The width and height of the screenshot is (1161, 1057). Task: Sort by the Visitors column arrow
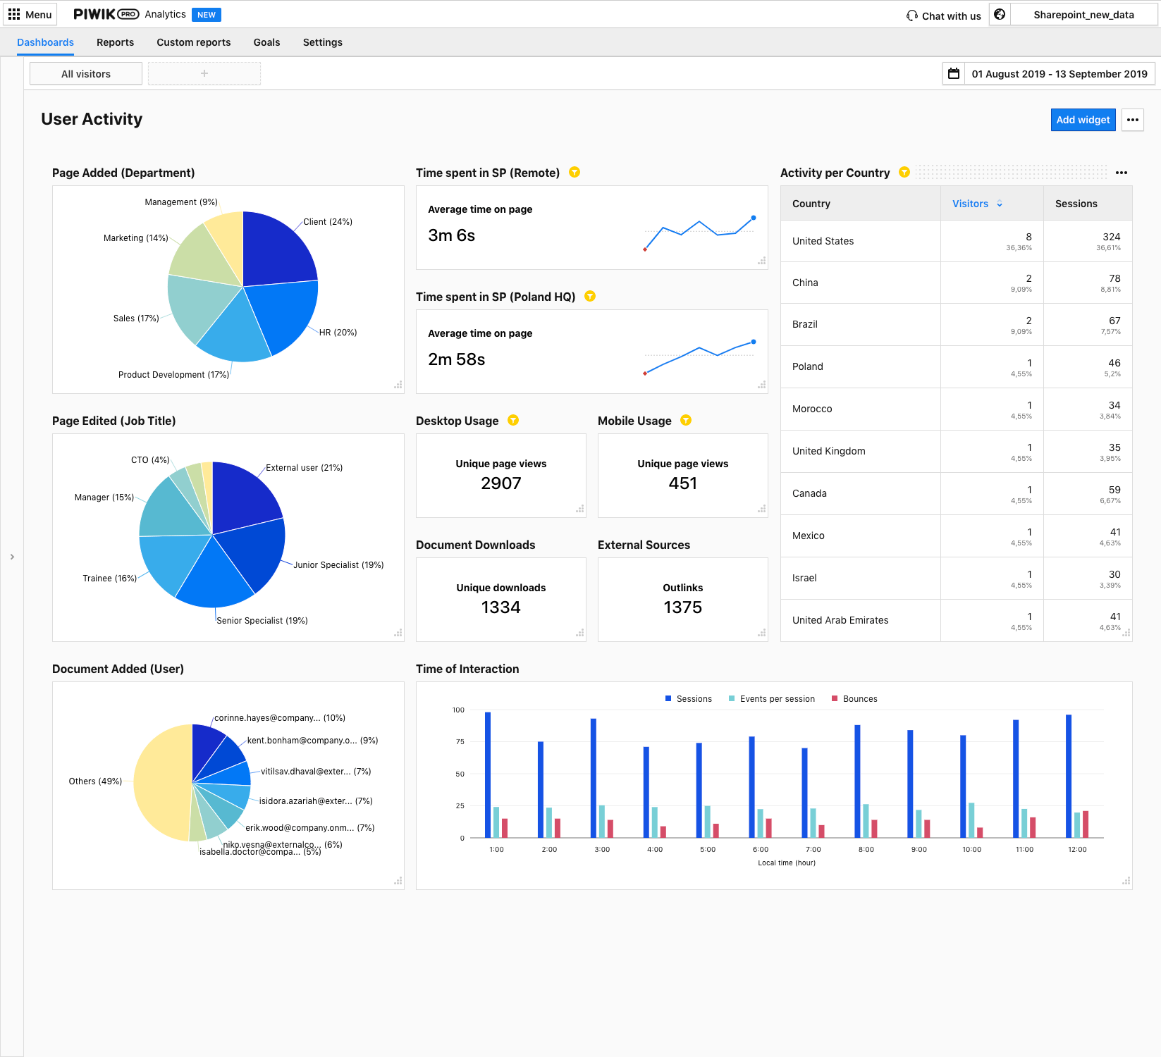(x=1000, y=204)
